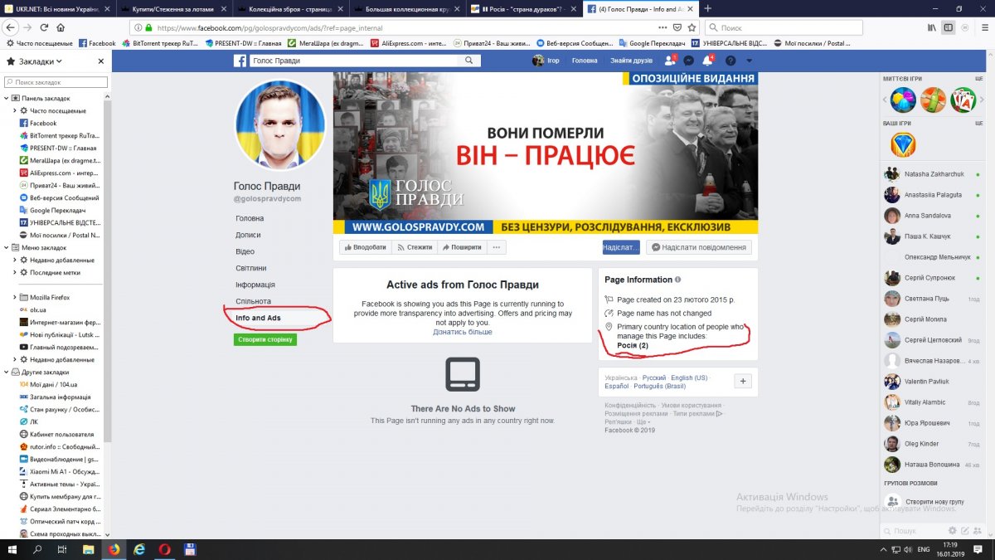Open Спільнота in the page left menu
The width and height of the screenshot is (995, 560).
click(253, 301)
